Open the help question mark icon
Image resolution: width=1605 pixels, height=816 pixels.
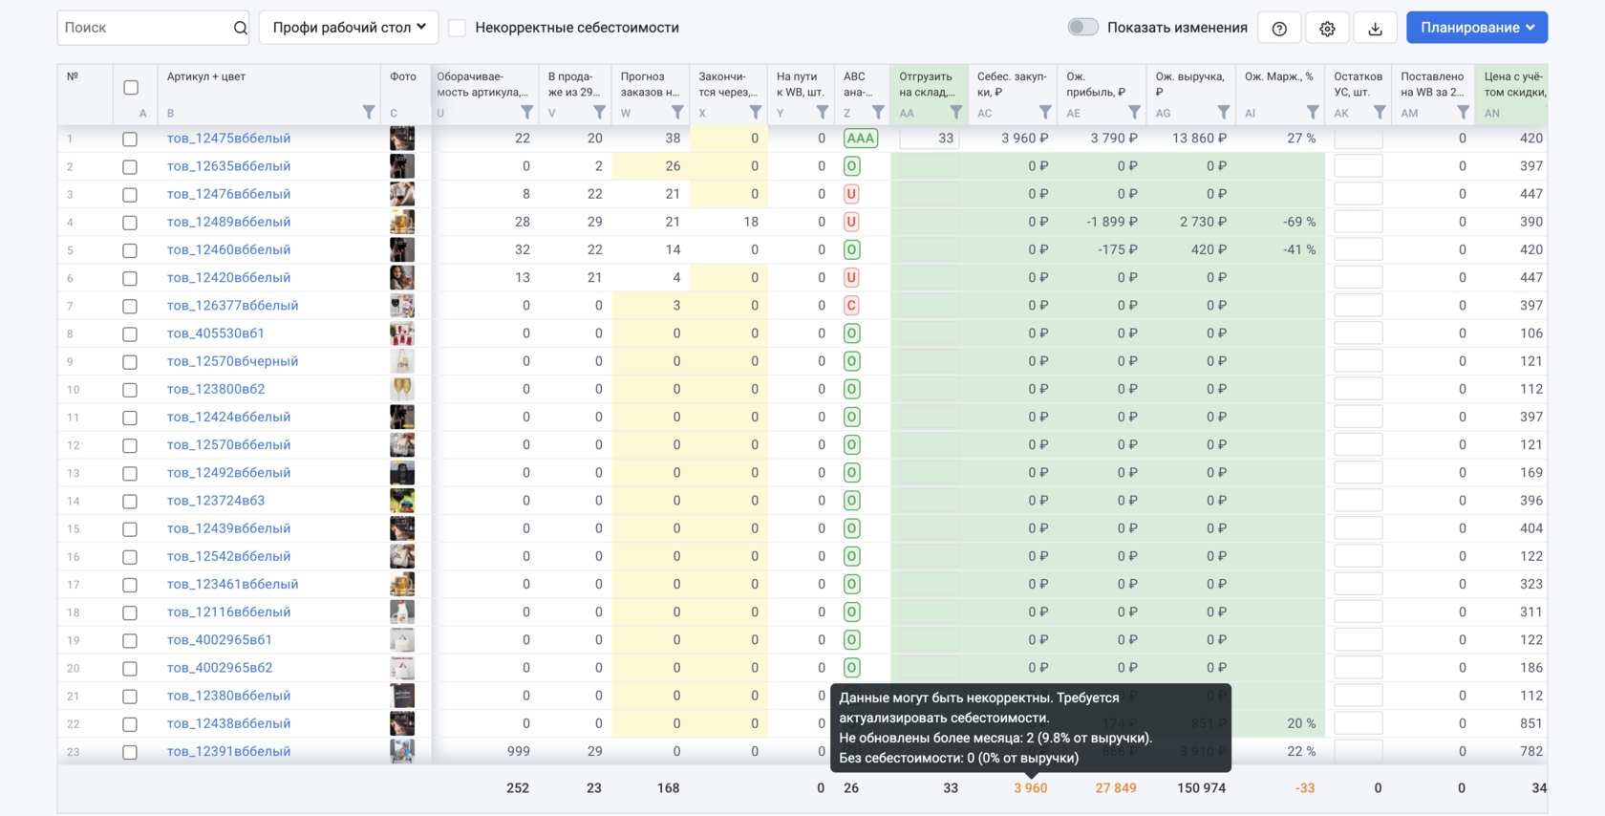(1279, 28)
